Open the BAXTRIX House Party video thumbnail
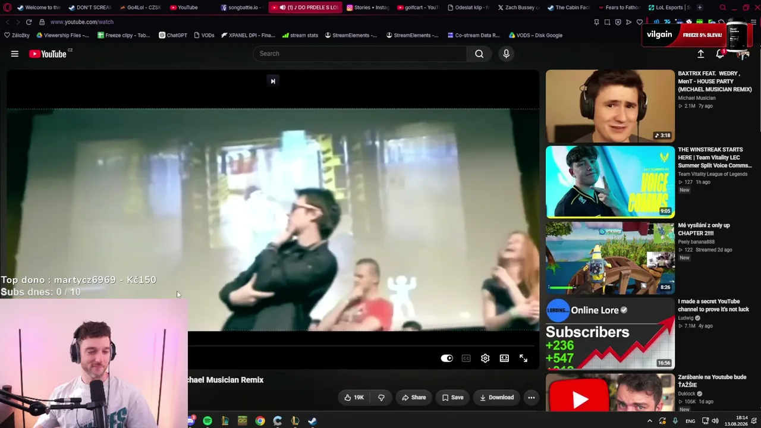 (x=610, y=106)
